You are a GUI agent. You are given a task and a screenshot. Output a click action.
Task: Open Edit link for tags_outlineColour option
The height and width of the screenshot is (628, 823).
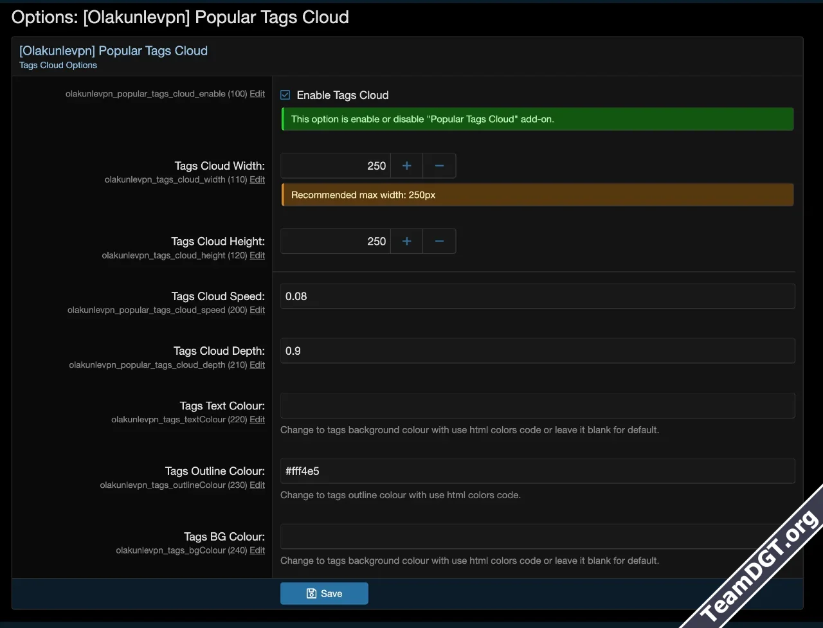point(257,485)
